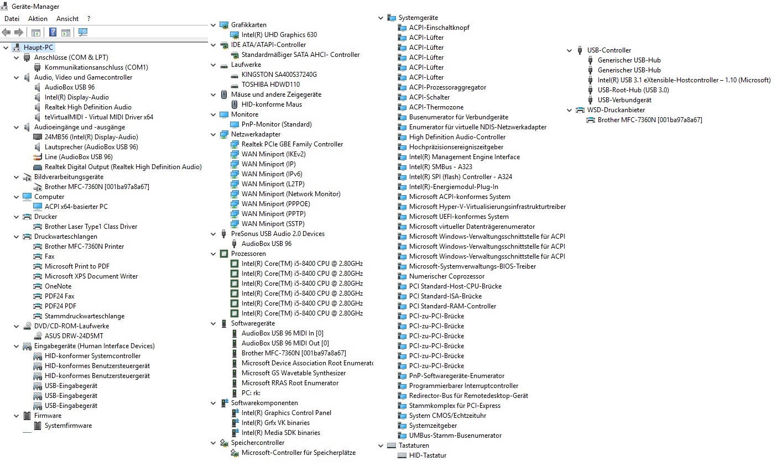Select Brother MFC-7360N under WSD-Druckanbieter
Screen dimensions: 777x472
(650, 120)
